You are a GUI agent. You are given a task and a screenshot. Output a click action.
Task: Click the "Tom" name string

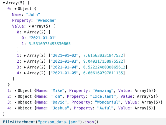pos(56,96)
